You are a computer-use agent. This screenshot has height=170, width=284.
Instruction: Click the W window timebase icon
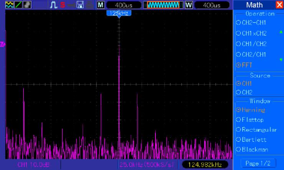(188, 5)
